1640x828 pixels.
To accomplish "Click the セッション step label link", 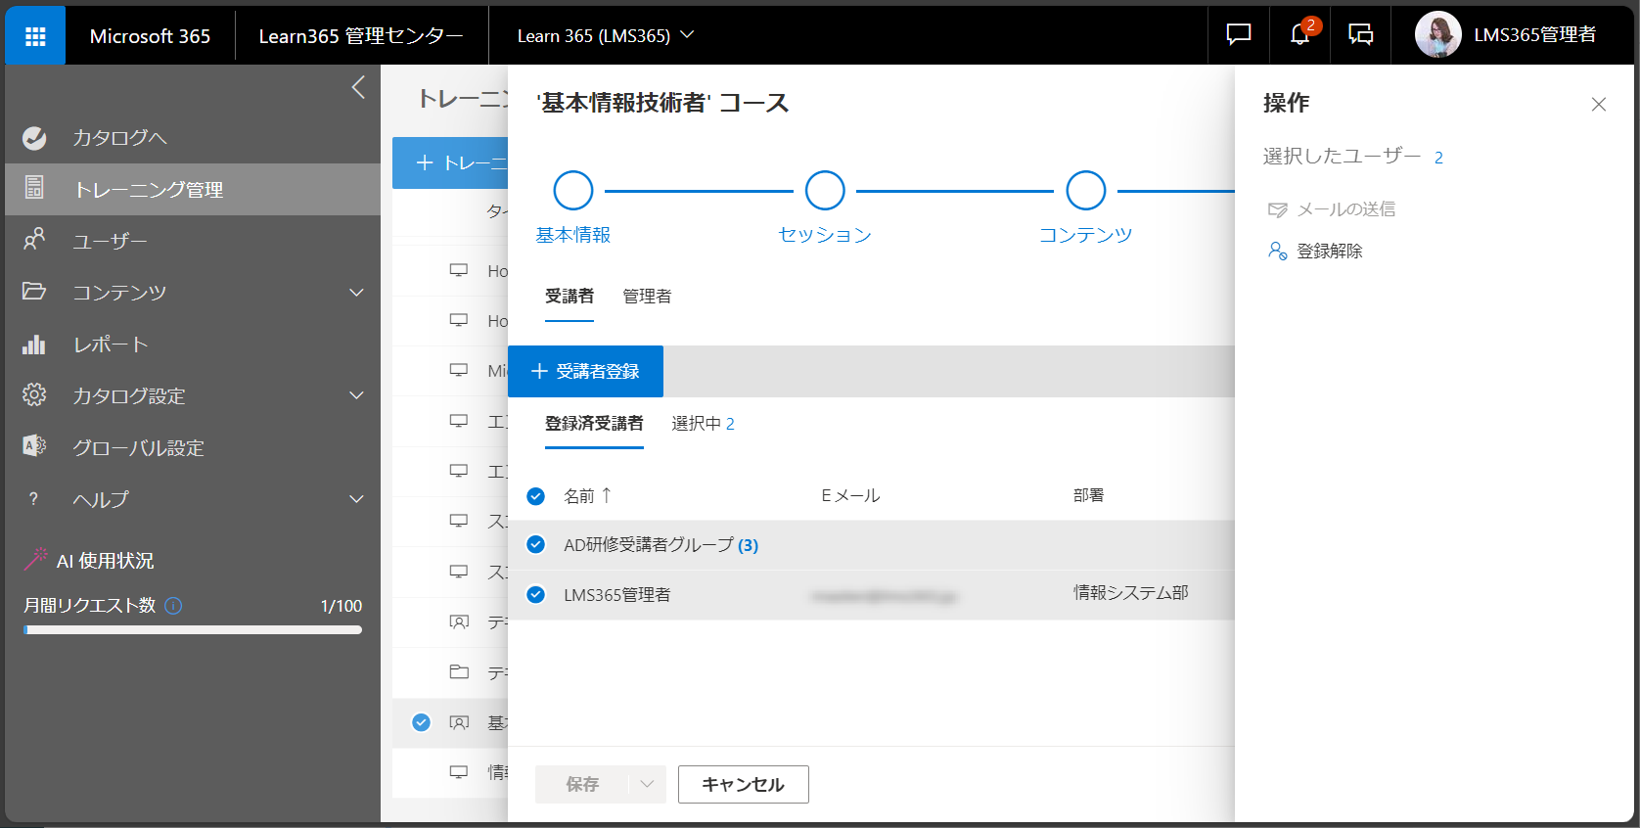I will (x=825, y=235).
